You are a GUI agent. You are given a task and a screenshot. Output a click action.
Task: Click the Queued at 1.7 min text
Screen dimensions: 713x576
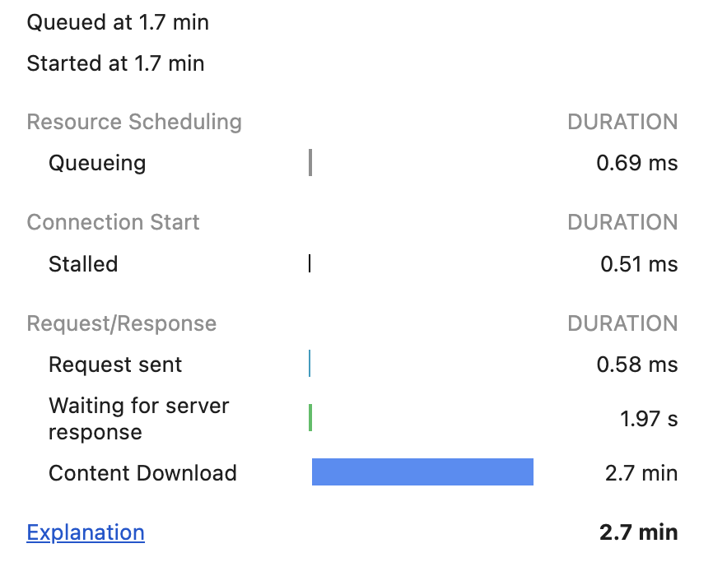point(118,22)
